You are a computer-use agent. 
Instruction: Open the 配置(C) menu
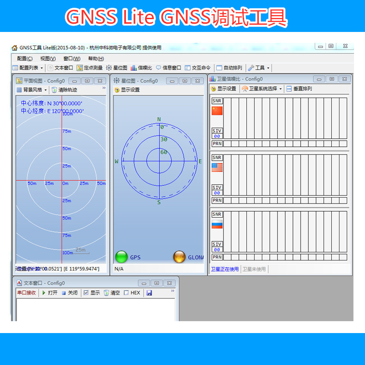[25, 58]
